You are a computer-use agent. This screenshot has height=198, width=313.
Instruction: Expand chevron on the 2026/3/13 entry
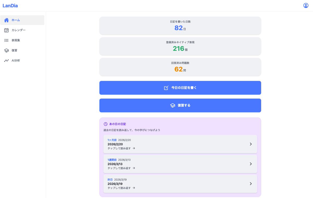pyautogui.click(x=251, y=164)
